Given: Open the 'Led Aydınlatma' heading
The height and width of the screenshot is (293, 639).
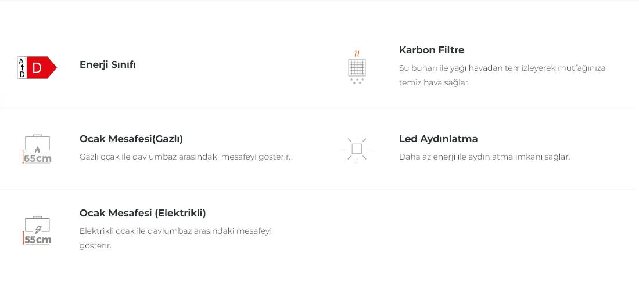Looking at the screenshot, I should pyautogui.click(x=438, y=139).
